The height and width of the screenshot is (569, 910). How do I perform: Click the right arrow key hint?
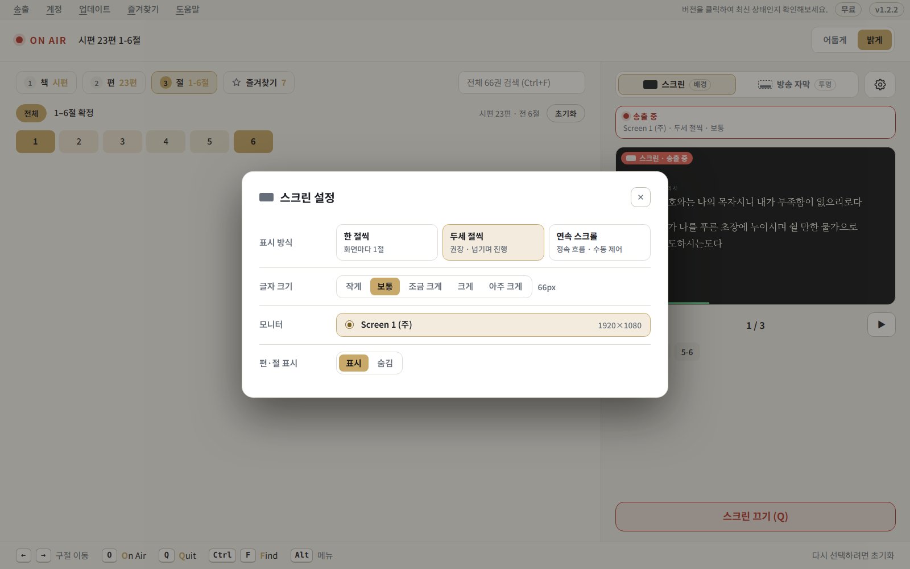click(x=43, y=555)
